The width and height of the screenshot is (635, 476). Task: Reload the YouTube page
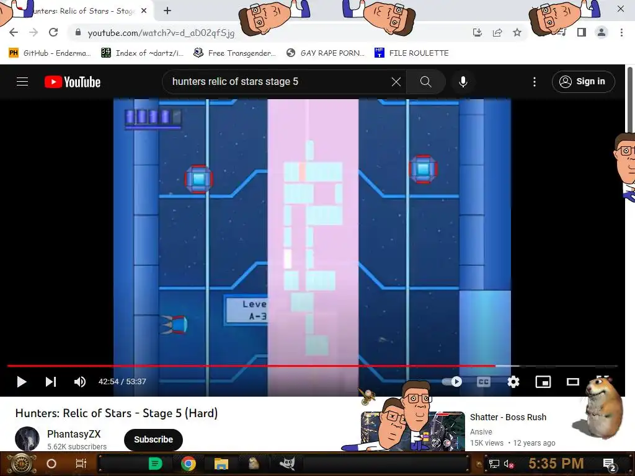(x=53, y=32)
